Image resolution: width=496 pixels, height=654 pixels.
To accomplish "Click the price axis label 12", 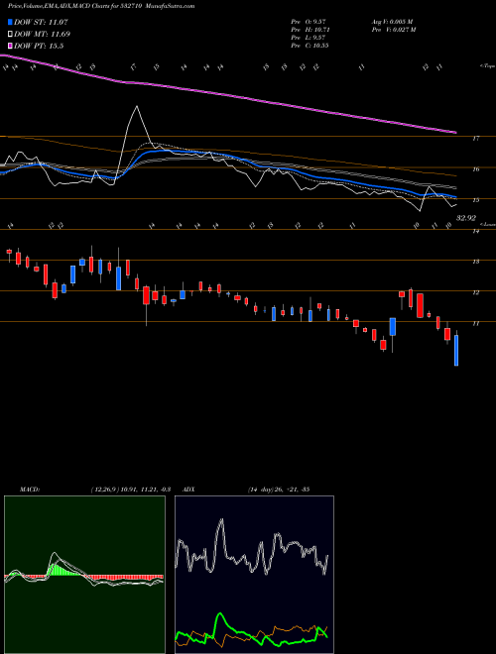I will pyautogui.click(x=475, y=292).
